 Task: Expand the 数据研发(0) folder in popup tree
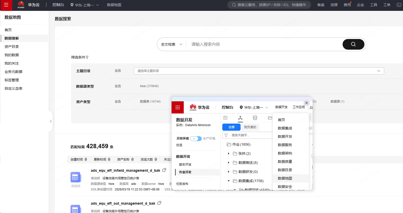tap(228, 172)
